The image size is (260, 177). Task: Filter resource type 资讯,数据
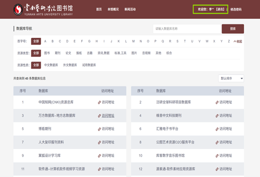[x=103, y=53]
